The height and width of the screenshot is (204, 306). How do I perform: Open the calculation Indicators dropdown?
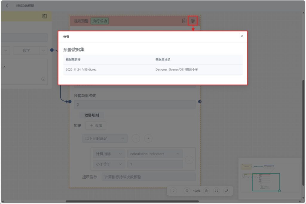pyautogui.click(x=155, y=154)
